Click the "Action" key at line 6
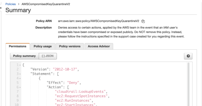Screen dimensions: 202x106 click(x=56, y=87)
